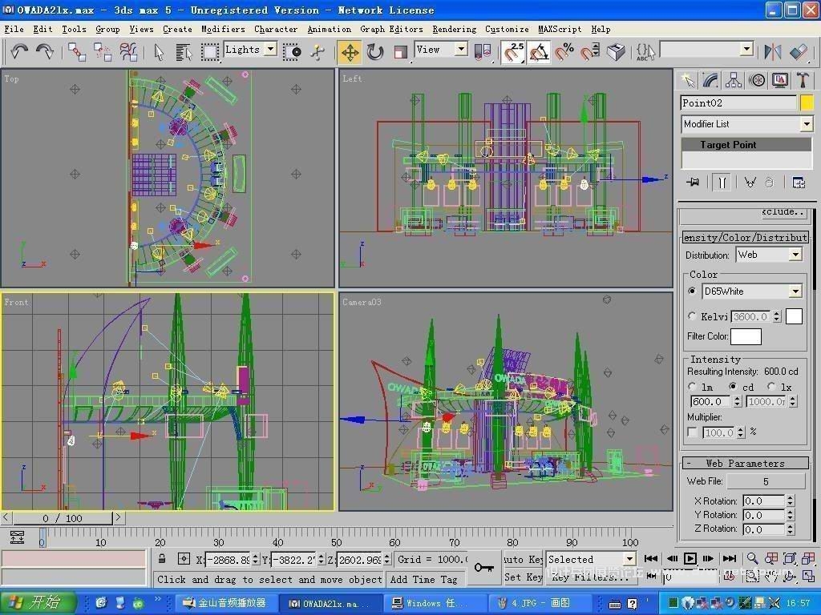Activate the Select and Scale tool
This screenshot has height=615, width=821.
(400, 52)
